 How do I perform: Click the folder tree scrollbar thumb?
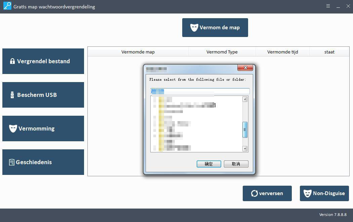[x=245, y=129]
